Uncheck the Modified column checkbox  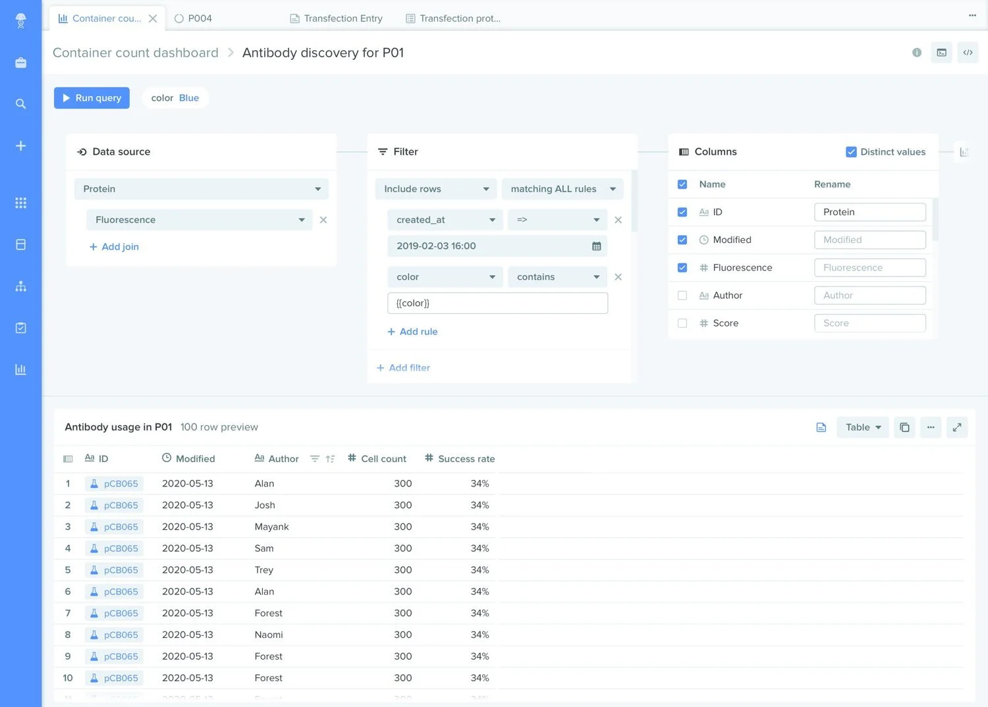tap(682, 240)
